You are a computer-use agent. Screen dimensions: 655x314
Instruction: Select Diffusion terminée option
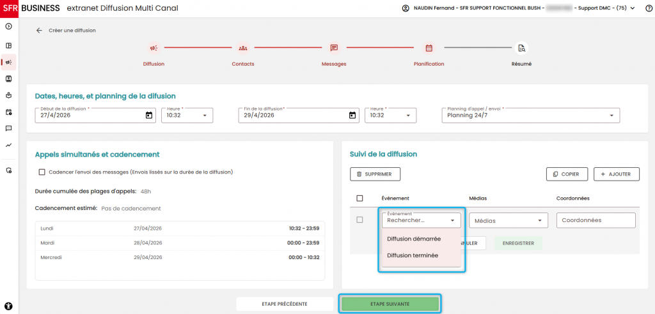pyautogui.click(x=421, y=255)
